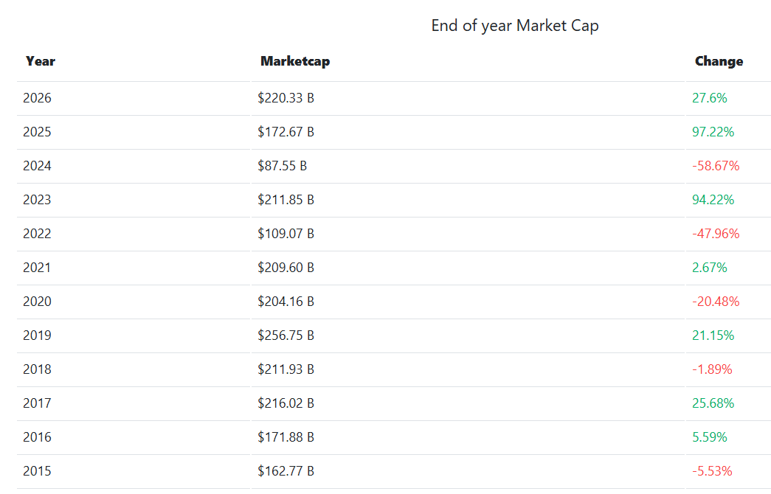Select the 2021 year cell
Image resolution: width=771 pixels, height=494 pixels.
tap(38, 268)
